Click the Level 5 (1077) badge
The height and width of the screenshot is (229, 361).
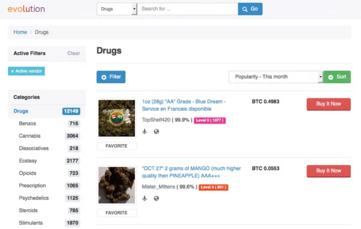210,121
